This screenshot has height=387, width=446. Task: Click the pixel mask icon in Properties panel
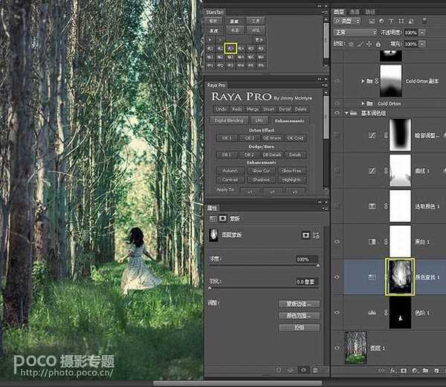click(305, 235)
